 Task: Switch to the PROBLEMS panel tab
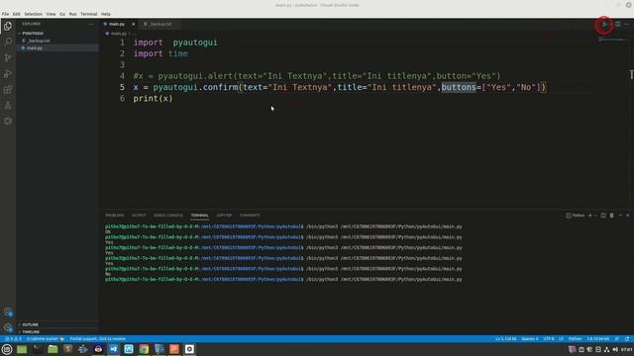(115, 216)
